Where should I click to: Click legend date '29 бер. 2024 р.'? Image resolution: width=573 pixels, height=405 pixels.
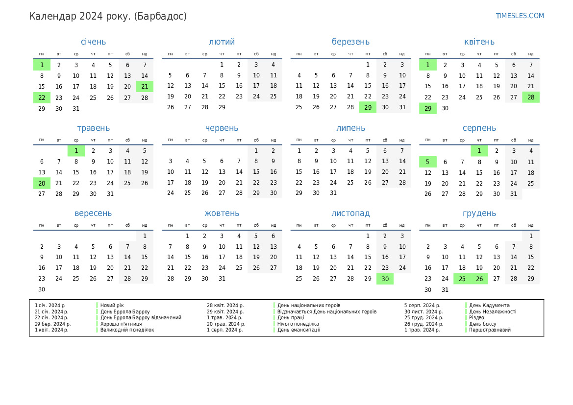52,324
